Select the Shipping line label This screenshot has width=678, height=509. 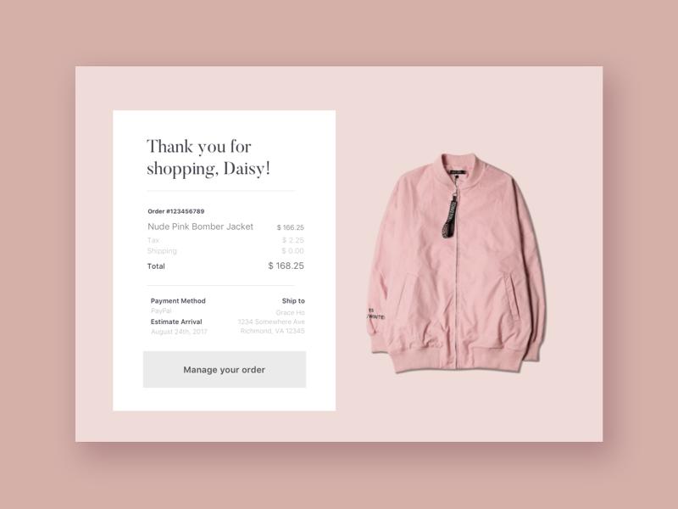(x=162, y=251)
